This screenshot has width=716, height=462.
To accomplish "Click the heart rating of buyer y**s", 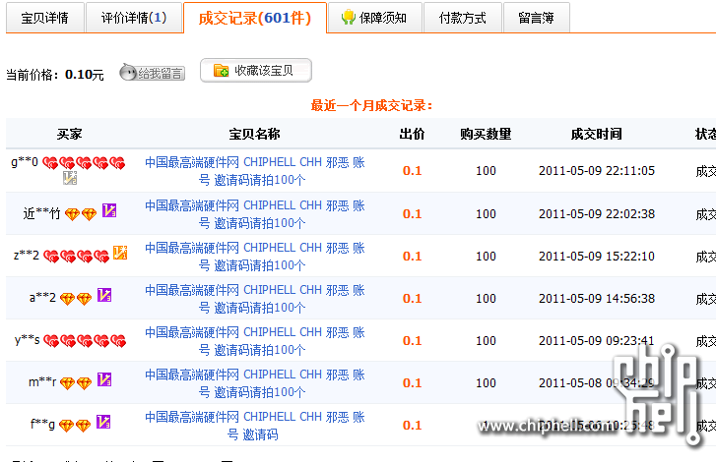I will (85, 341).
